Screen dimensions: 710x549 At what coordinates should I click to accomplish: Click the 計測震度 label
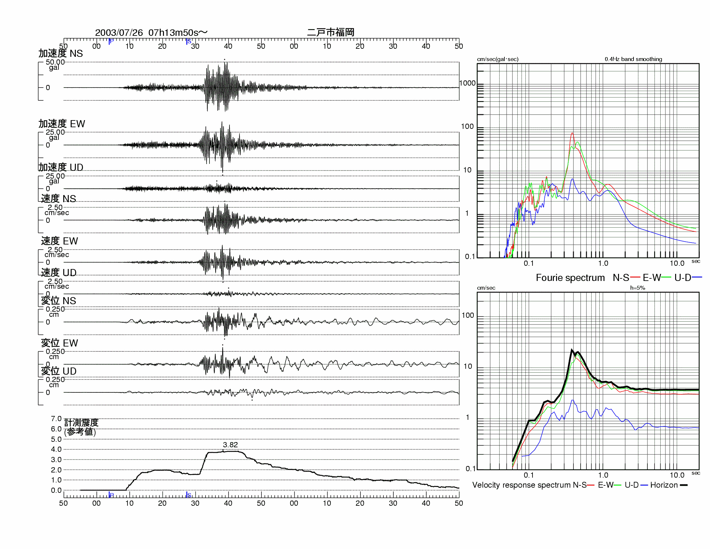coord(81,422)
